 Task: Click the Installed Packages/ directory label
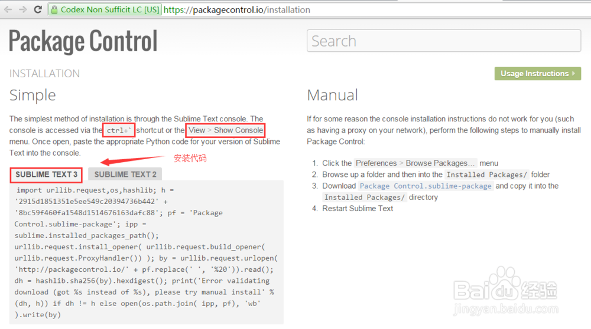(x=365, y=198)
